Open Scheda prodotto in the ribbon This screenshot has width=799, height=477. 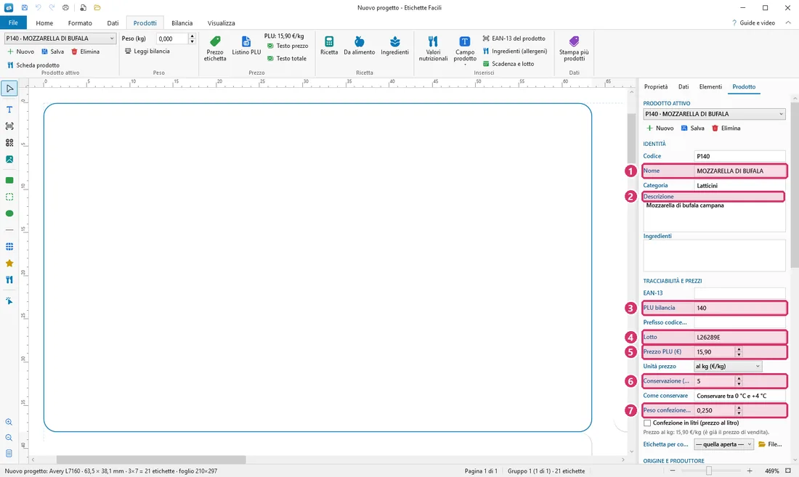(x=33, y=65)
